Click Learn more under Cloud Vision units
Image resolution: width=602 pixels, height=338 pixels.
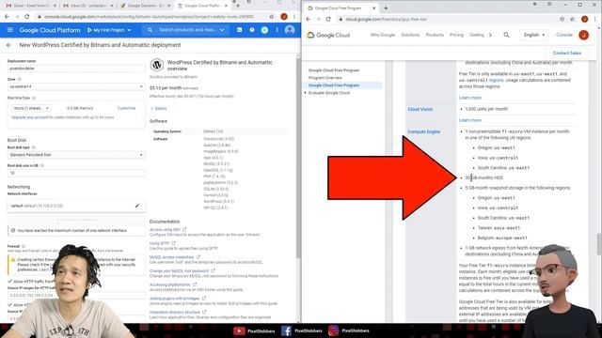[469, 120]
